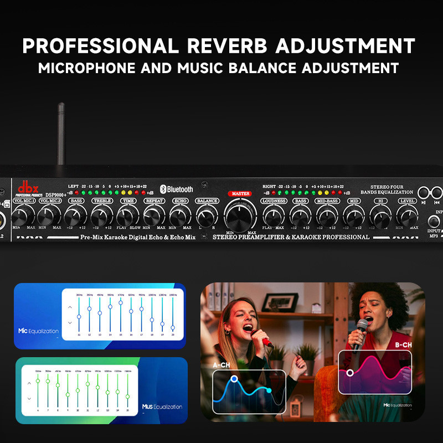Click the BALANCE knob
This screenshot has height=443, width=443.
tap(207, 216)
